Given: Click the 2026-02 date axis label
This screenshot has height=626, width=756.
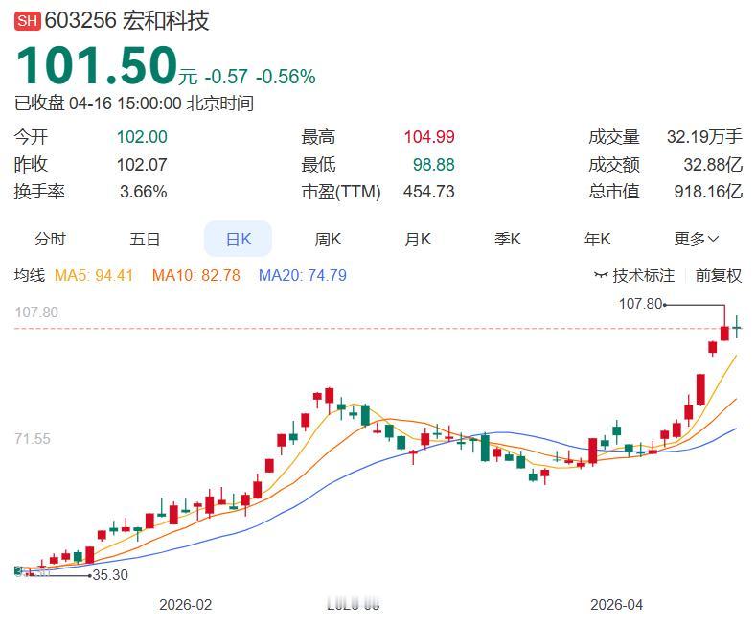Looking at the screenshot, I should click(x=186, y=605).
